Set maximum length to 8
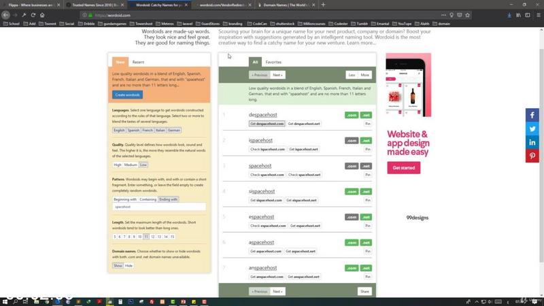This screenshot has width=544, height=306. (x=129, y=237)
